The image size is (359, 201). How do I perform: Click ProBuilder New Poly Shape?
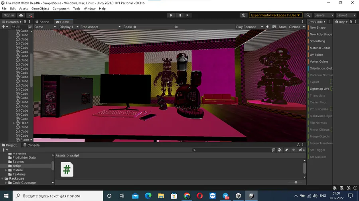(321, 34)
